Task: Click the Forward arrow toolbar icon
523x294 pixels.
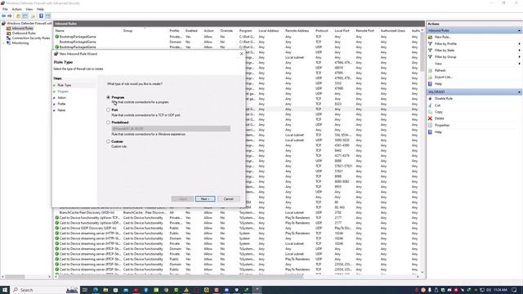Action: (x=10, y=16)
